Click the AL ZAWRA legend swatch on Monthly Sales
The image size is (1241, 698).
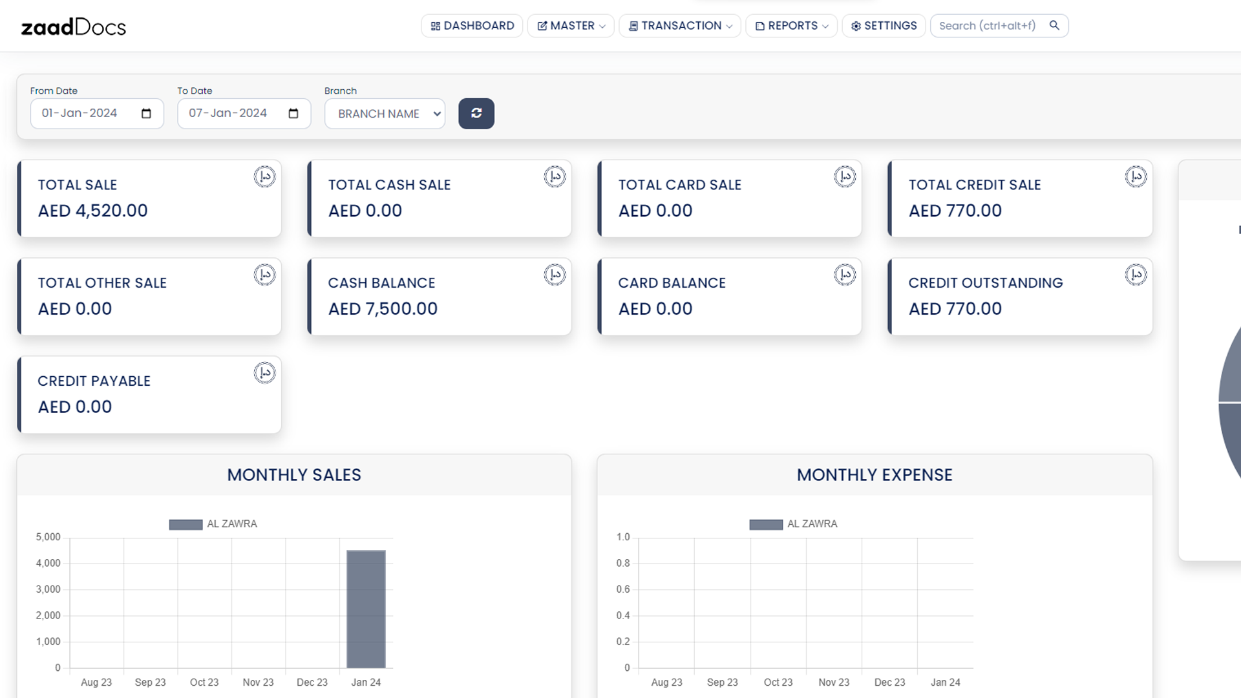(x=185, y=523)
